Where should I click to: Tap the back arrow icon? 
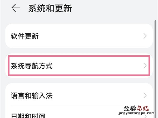[16, 9]
